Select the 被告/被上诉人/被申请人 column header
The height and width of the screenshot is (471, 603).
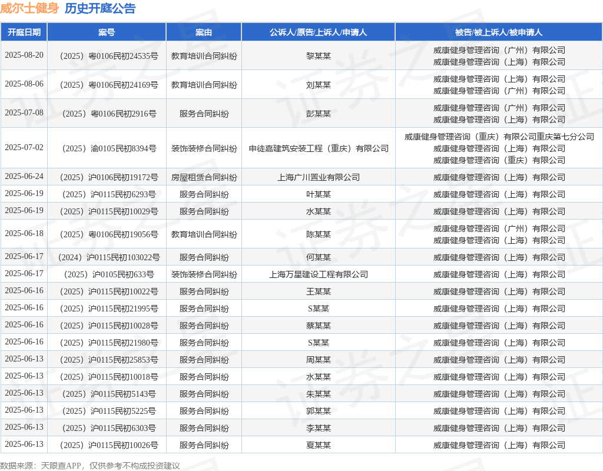(499, 32)
